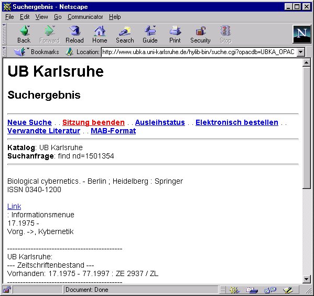Click the Document: Done status text
The width and height of the screenshot is (314, 296).
(x=86, y=290)
